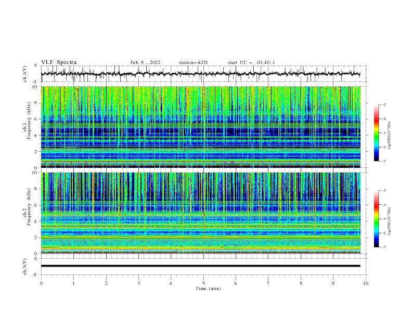Click time axis tick label "5"

[x=203, y=283]
